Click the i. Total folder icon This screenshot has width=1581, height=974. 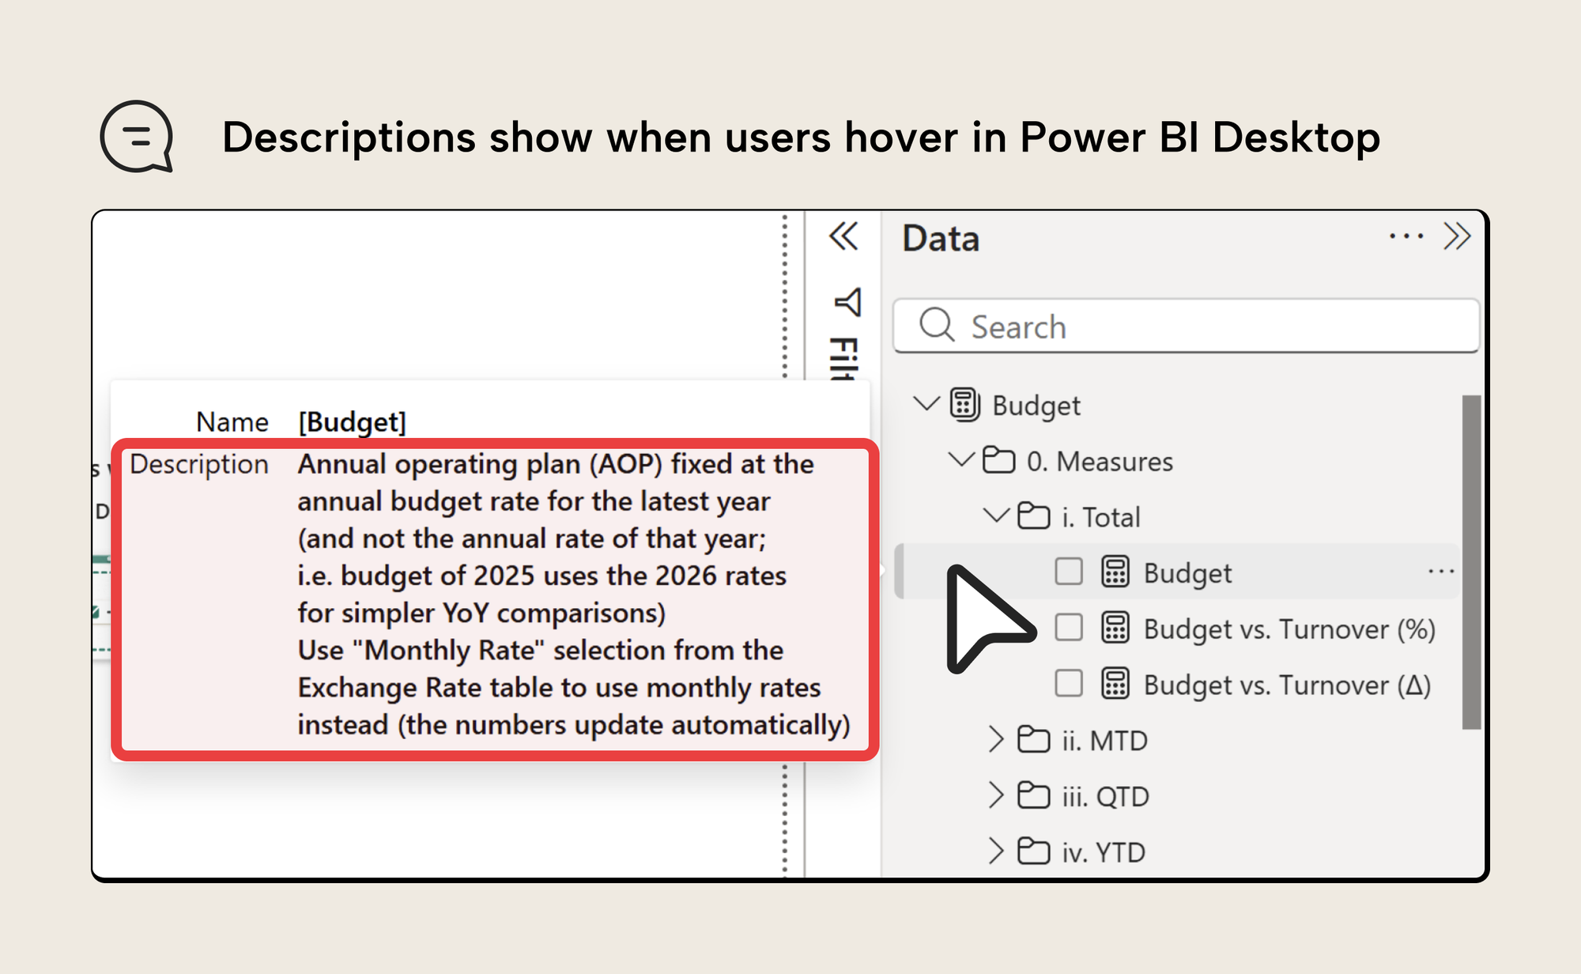(1033, 515)
